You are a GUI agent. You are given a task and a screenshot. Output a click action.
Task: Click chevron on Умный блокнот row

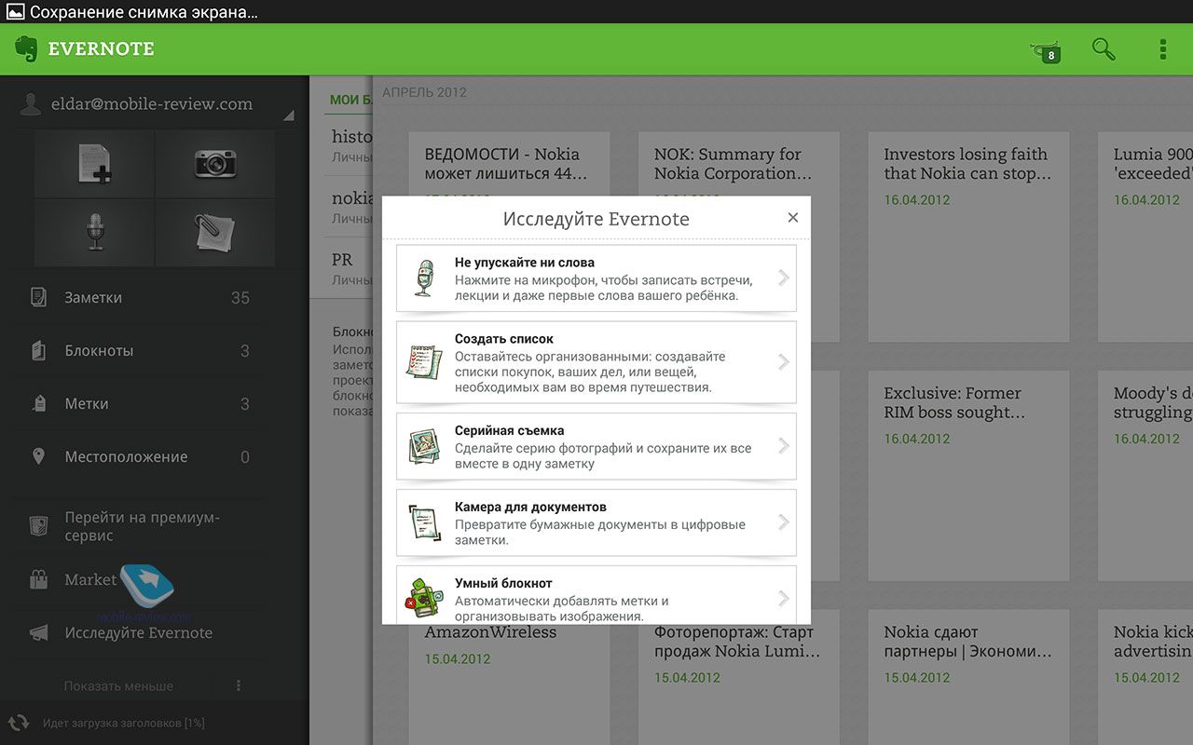pos(784,598)
